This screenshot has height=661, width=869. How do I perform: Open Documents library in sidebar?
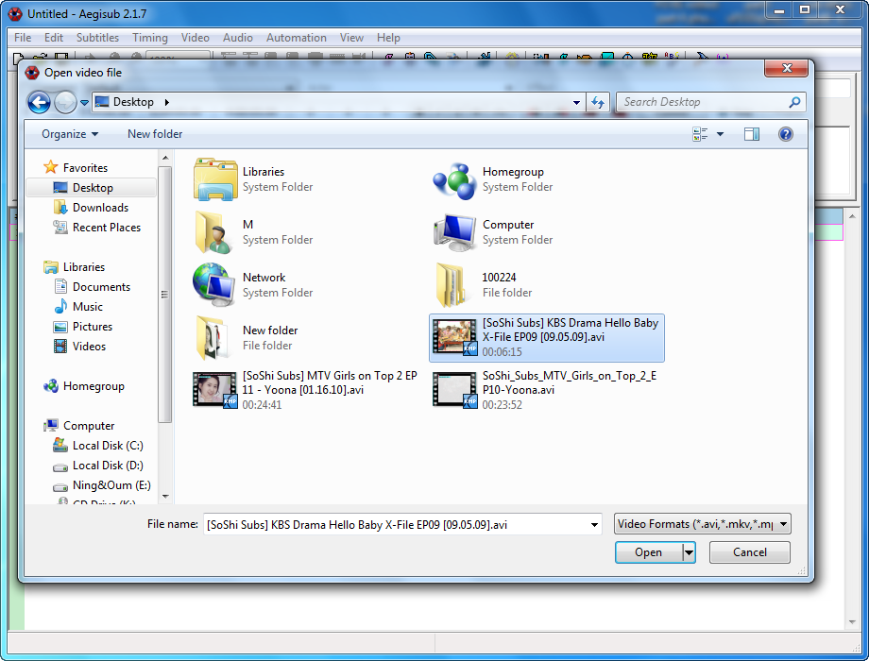[x=93, y=287]
